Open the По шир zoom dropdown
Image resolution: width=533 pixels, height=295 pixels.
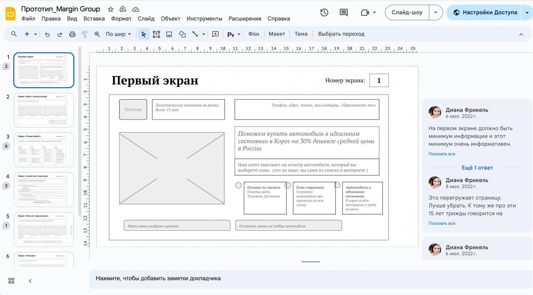118,34
